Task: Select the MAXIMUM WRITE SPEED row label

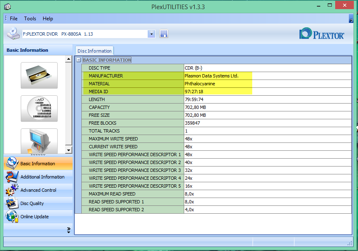Action: pyautogui.click(x=113, y=139)
